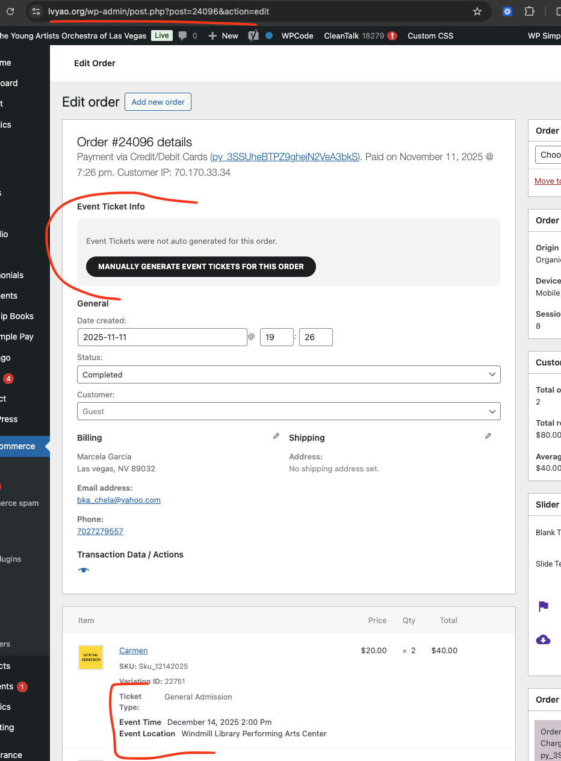Toggle transaction data eye icon
561x761 pixels.
click(x=84, y=570)
